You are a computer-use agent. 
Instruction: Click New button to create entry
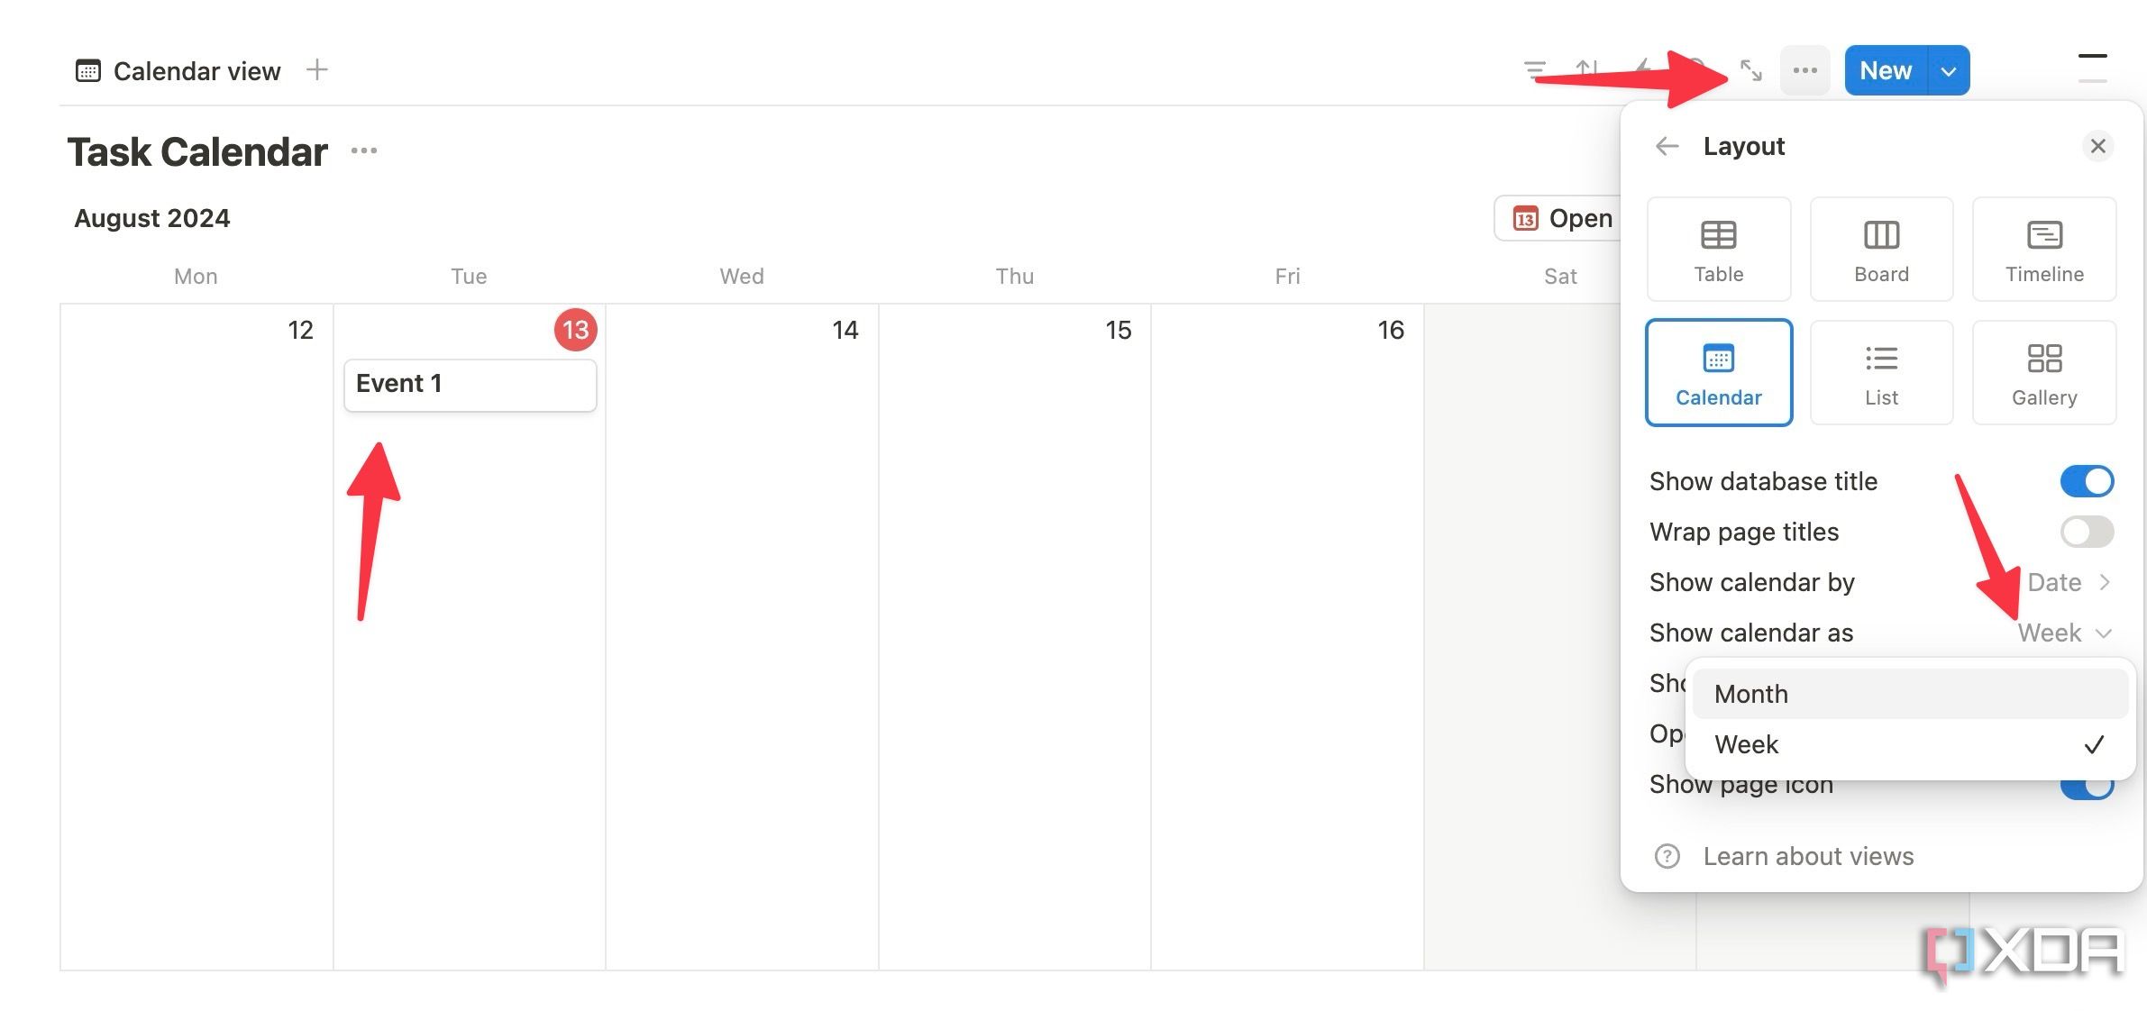click(x=1887, y=68)
